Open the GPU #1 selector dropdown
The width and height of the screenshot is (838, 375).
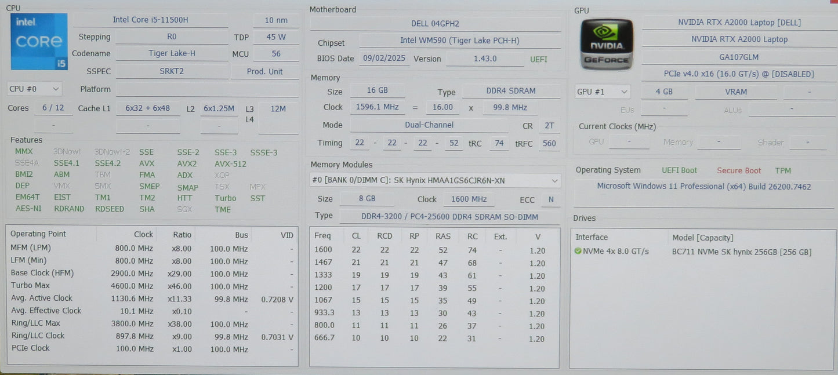coord(602,92)
